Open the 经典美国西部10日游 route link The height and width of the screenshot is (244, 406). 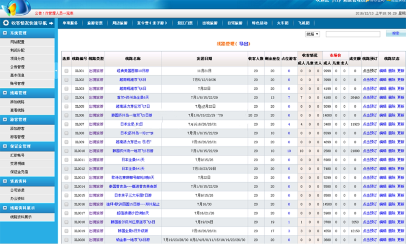pyautogui.click(x=133, y=71)
